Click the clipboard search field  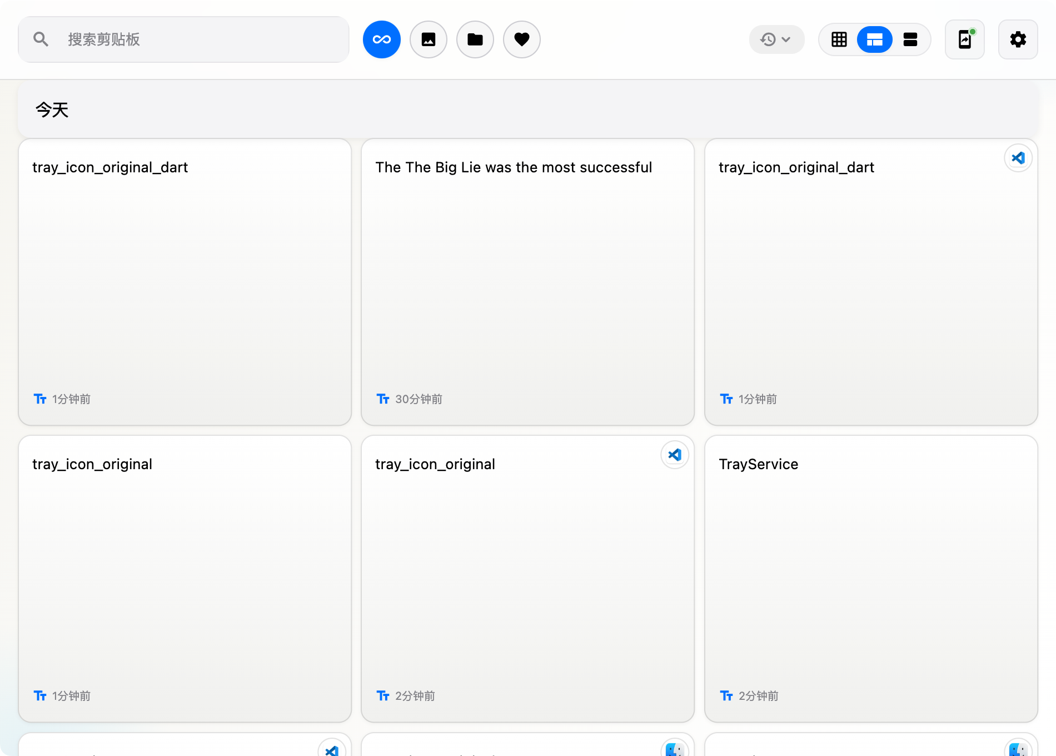pos(183,39)
